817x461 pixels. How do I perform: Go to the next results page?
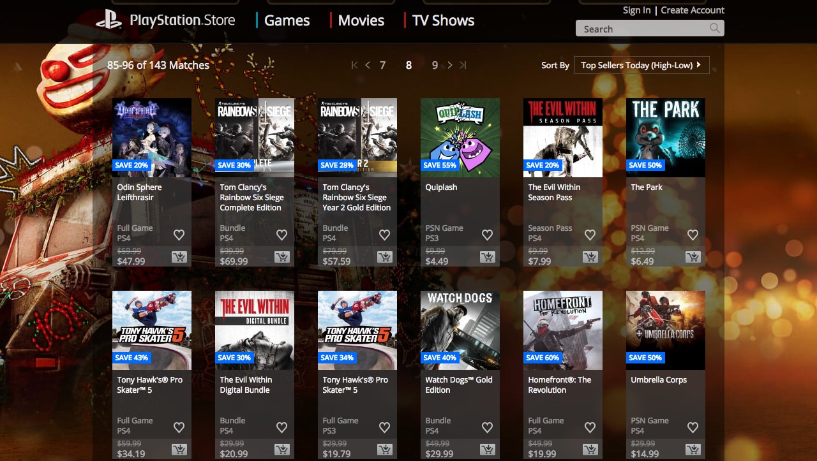450,65
